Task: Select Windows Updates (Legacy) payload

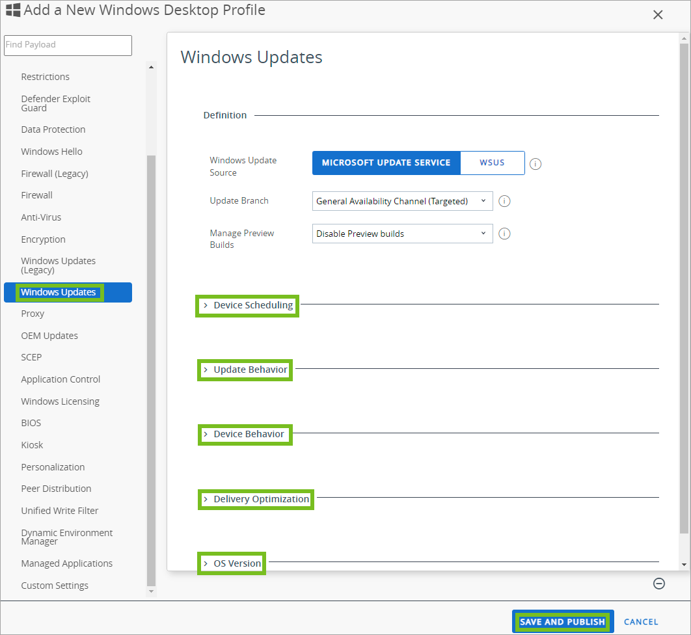Action: (58, 265)
